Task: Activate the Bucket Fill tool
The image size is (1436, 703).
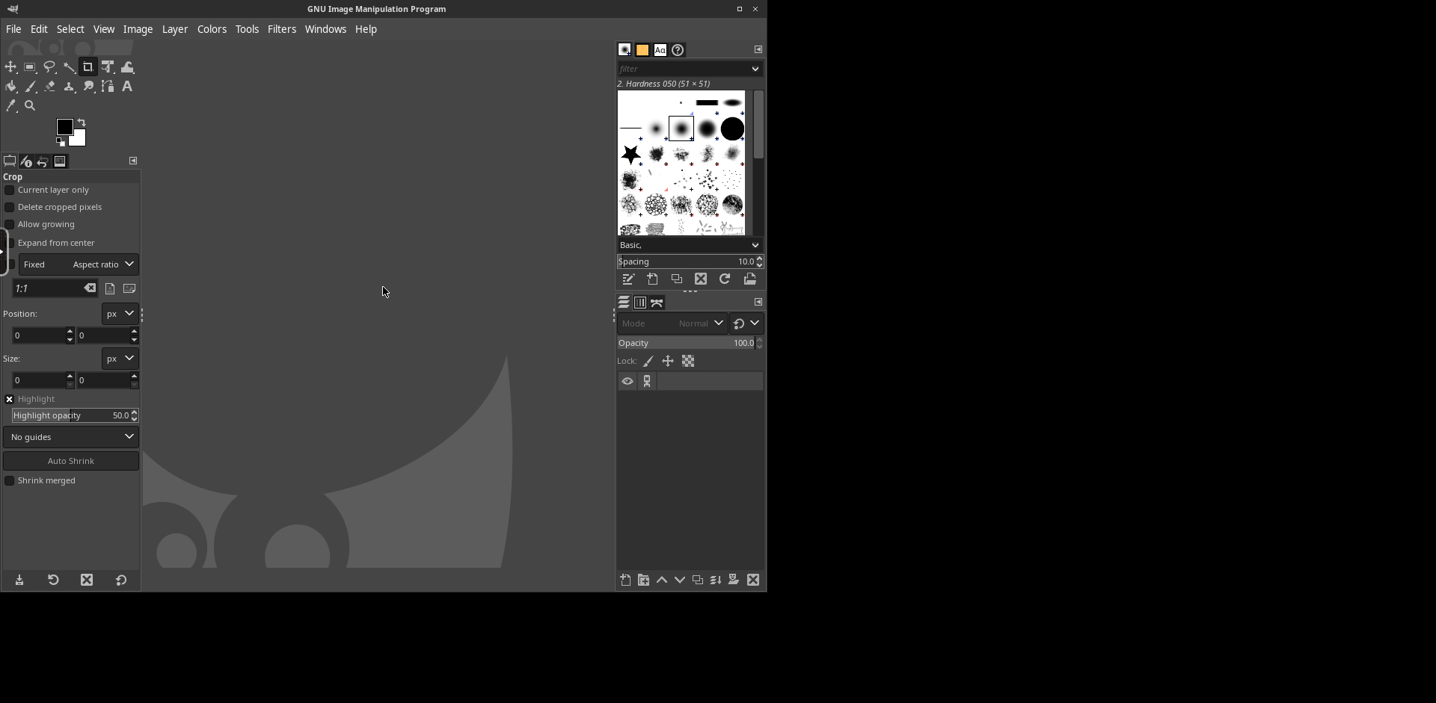Action: point(10,87)
